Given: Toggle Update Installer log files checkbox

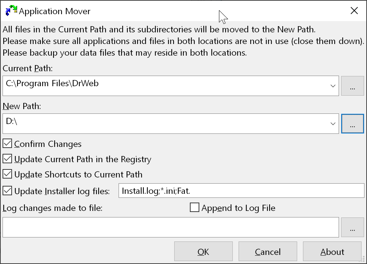Looking at the screenshot, I should pyautogui.click(x=7, y=191).
